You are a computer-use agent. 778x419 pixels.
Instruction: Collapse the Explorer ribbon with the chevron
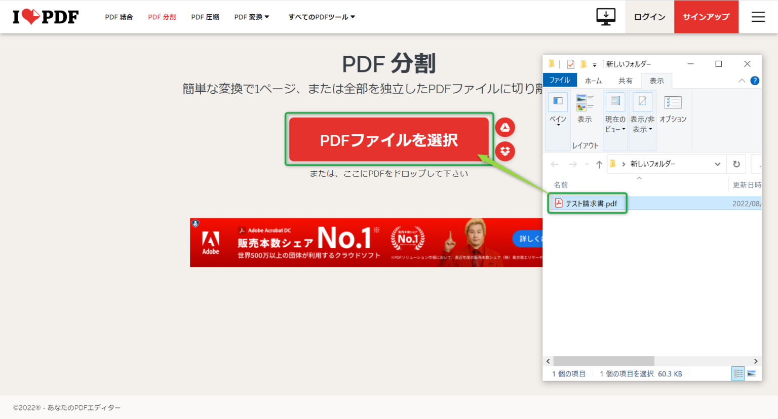tap(742, 80)
